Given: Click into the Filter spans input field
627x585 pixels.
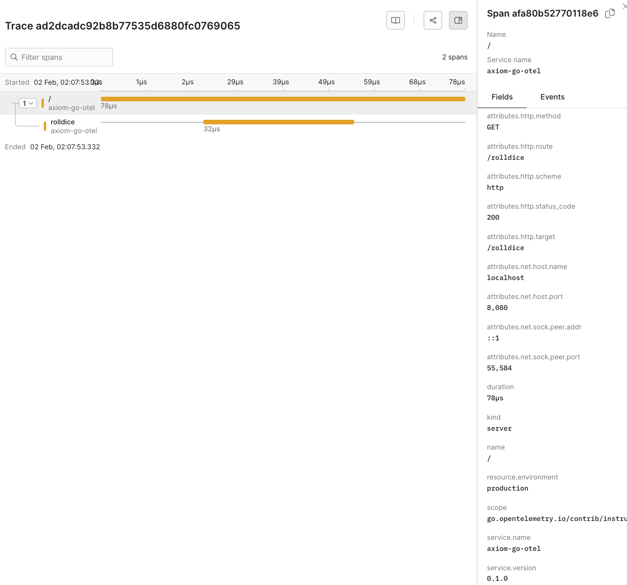Looking at the screenshot, I should [65, 57].
